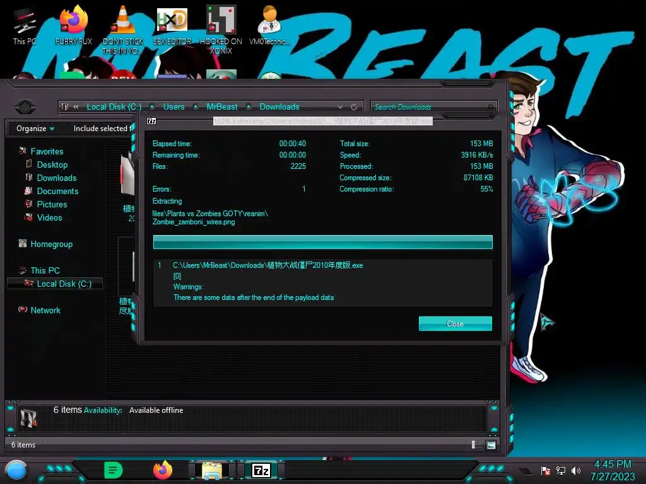Launch SEX EDITOR HxD desktop shortcut
The height and width of the screenshot is (484, 646).
[x=172, y=25]
